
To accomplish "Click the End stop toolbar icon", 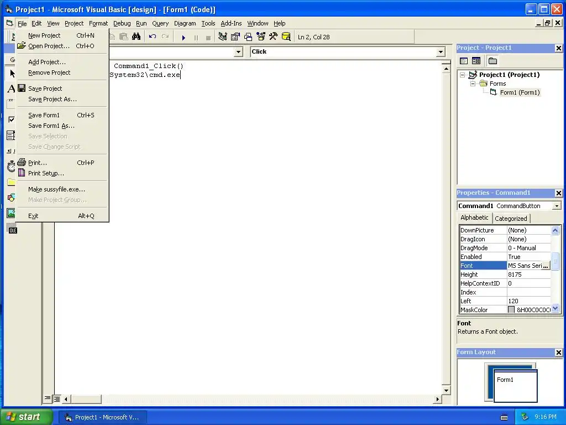I will [x=208, y=37].
